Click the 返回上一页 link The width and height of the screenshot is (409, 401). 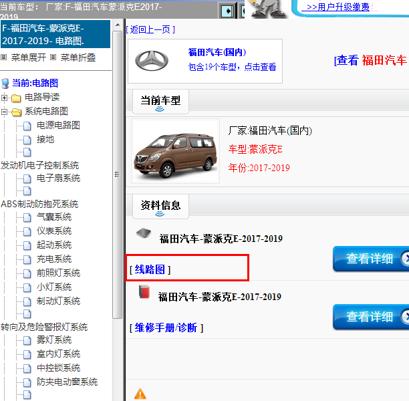tap(150, 29)
